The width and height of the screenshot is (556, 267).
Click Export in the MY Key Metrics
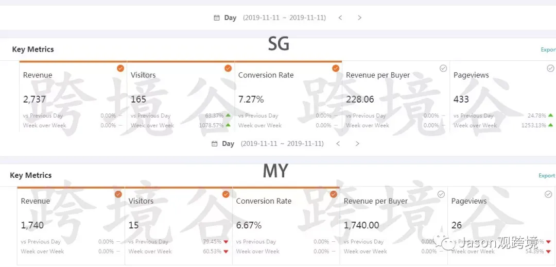click(547, 176)
